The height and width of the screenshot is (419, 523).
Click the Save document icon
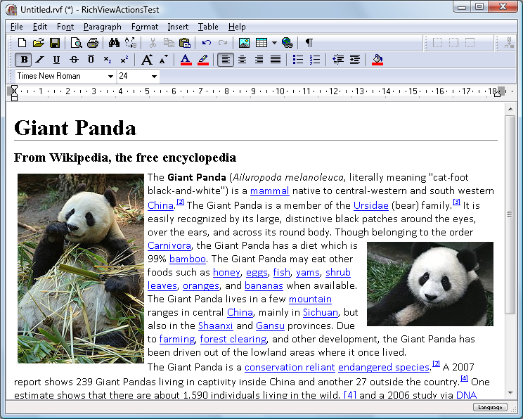pos(54,43)
